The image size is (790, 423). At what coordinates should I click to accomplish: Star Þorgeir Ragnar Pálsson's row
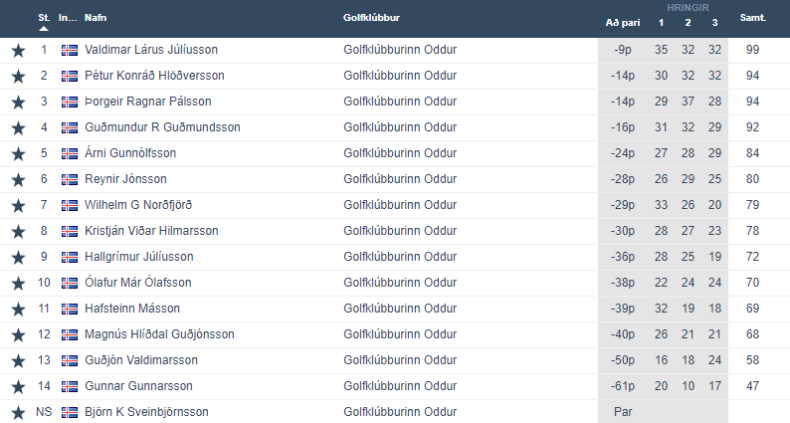coord(18,102)
